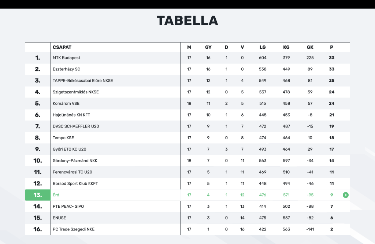Click Győri ETO KC U20 team
This screenshot has height=244, width=375.
click(x=70, y=149)
